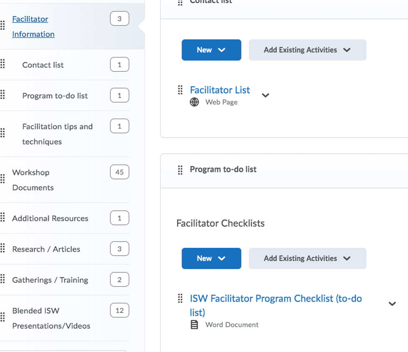Grab the drag handle beside Facilitator List
Viewport: 408px width, 352px height.
pos(180,89)
